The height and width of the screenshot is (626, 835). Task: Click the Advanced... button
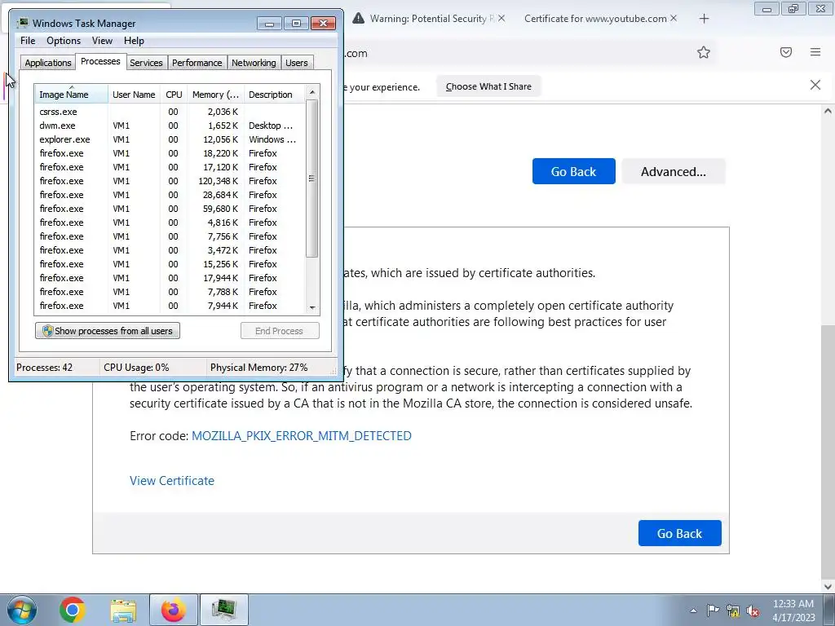[x=673, y=171]
